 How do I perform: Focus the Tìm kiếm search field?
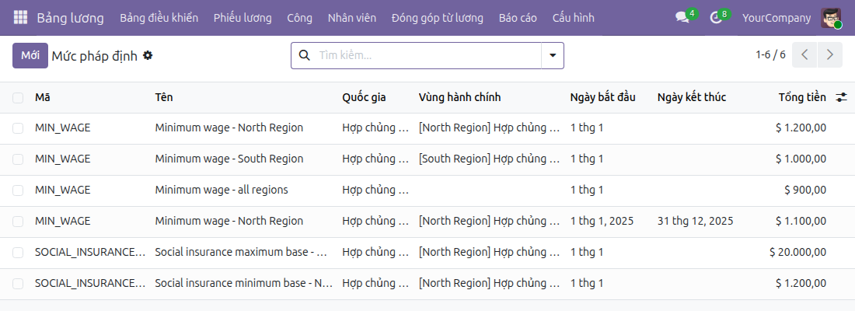point(428,55)
